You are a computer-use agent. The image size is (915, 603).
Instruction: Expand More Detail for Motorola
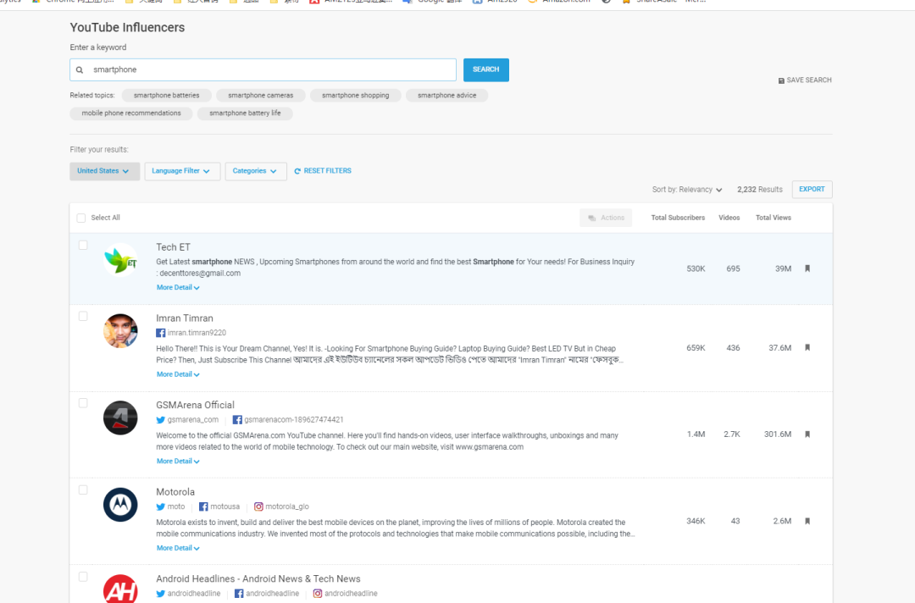tap(178, 548)
